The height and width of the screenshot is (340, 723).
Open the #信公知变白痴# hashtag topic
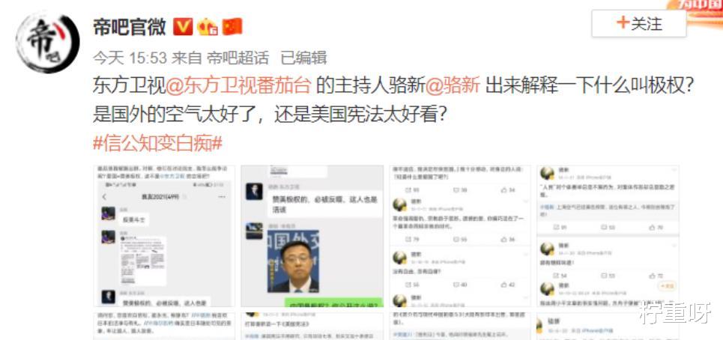tap(157, 144)
